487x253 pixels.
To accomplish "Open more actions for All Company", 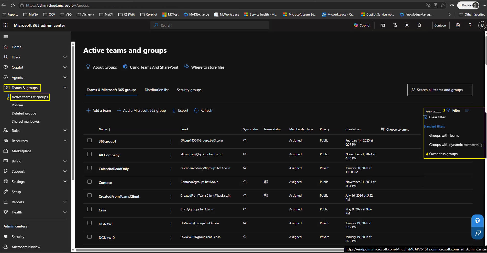I will pyautogui.click(x=171, y=155).
